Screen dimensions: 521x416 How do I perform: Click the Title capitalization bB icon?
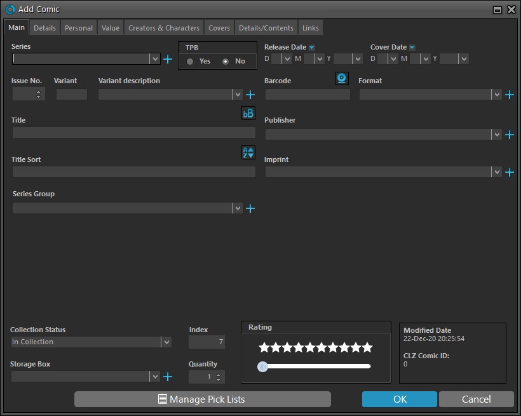click(248, 114)
